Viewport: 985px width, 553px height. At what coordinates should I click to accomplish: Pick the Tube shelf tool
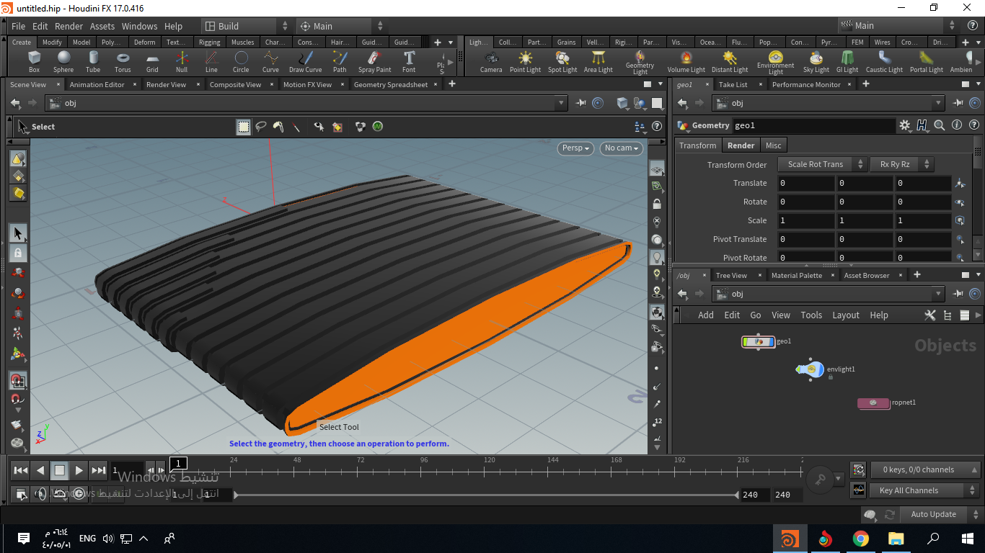[93, 62]
